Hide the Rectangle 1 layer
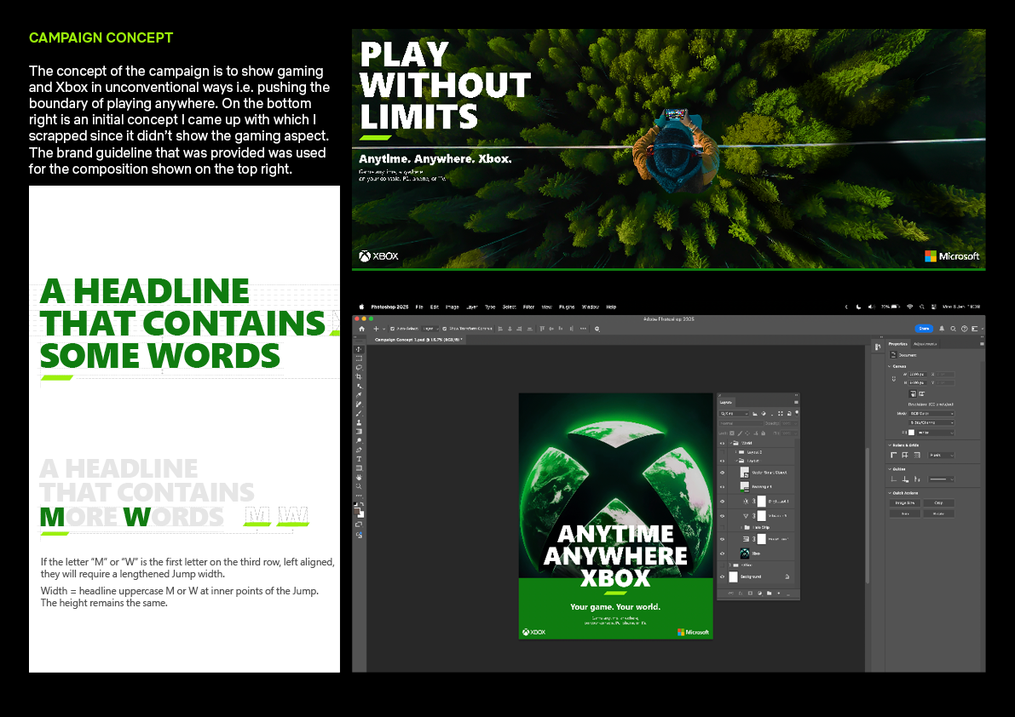The height and width of the screenshot is (717, 1015). pos(722,487)
